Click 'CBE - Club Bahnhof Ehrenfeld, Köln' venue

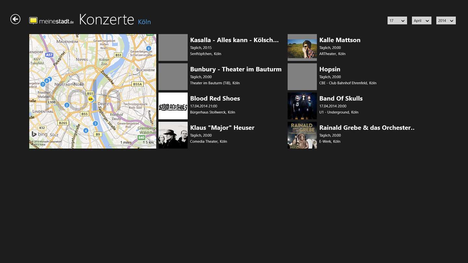pyautogui.click(x=348, y=83)
